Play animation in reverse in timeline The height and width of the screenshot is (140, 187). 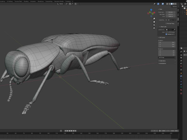coord(69,131)
